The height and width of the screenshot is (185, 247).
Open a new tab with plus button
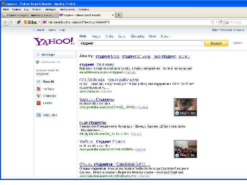(119, 15)
